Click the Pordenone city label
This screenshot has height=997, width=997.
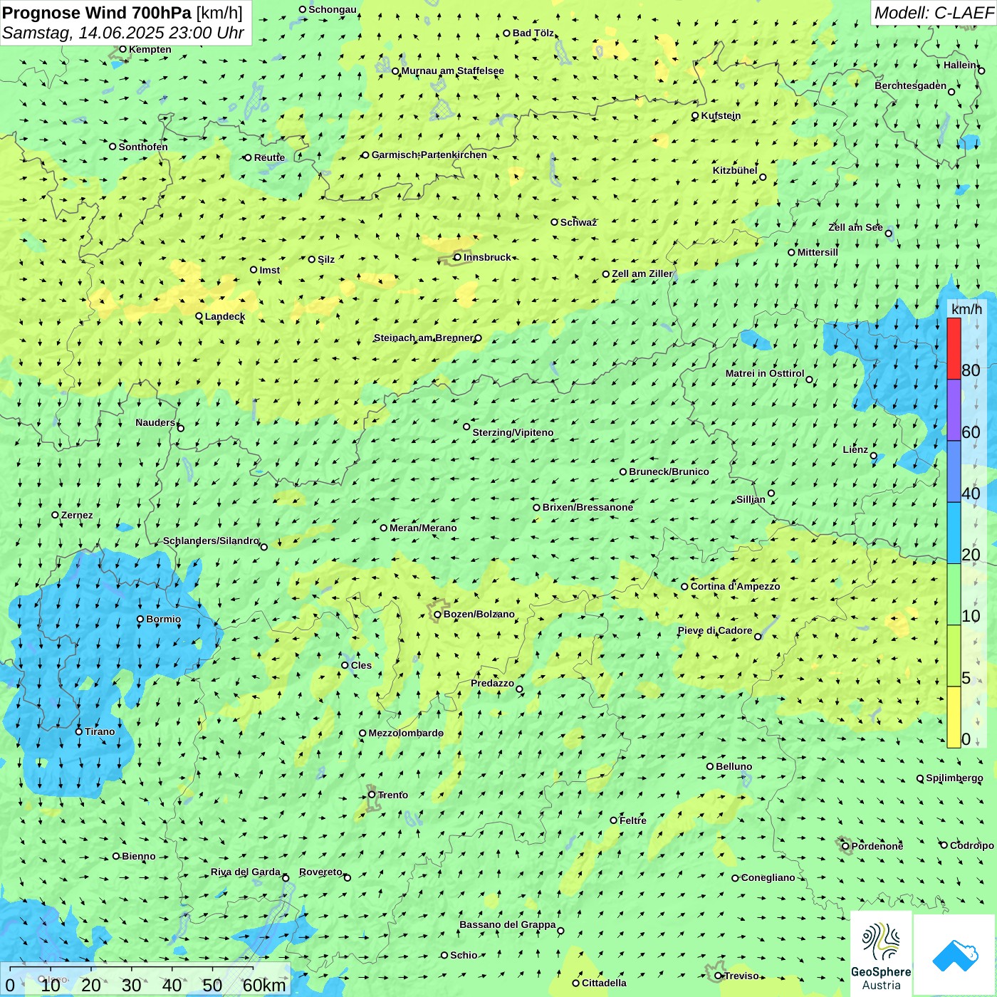point(877,846)
